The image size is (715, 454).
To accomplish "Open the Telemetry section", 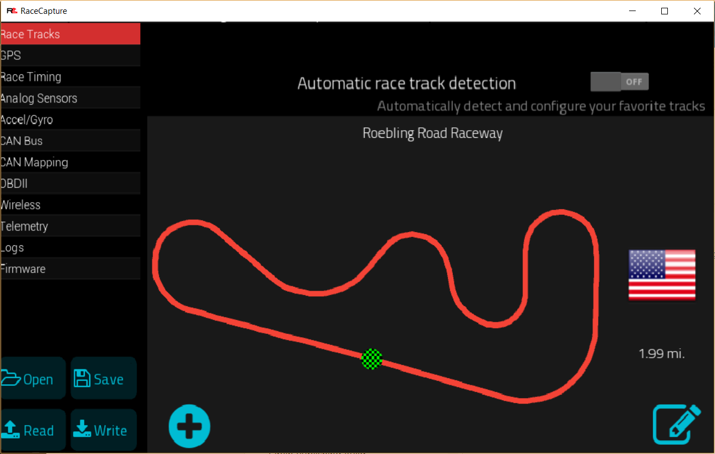I will pyautogui.click(x=70, y=226).
